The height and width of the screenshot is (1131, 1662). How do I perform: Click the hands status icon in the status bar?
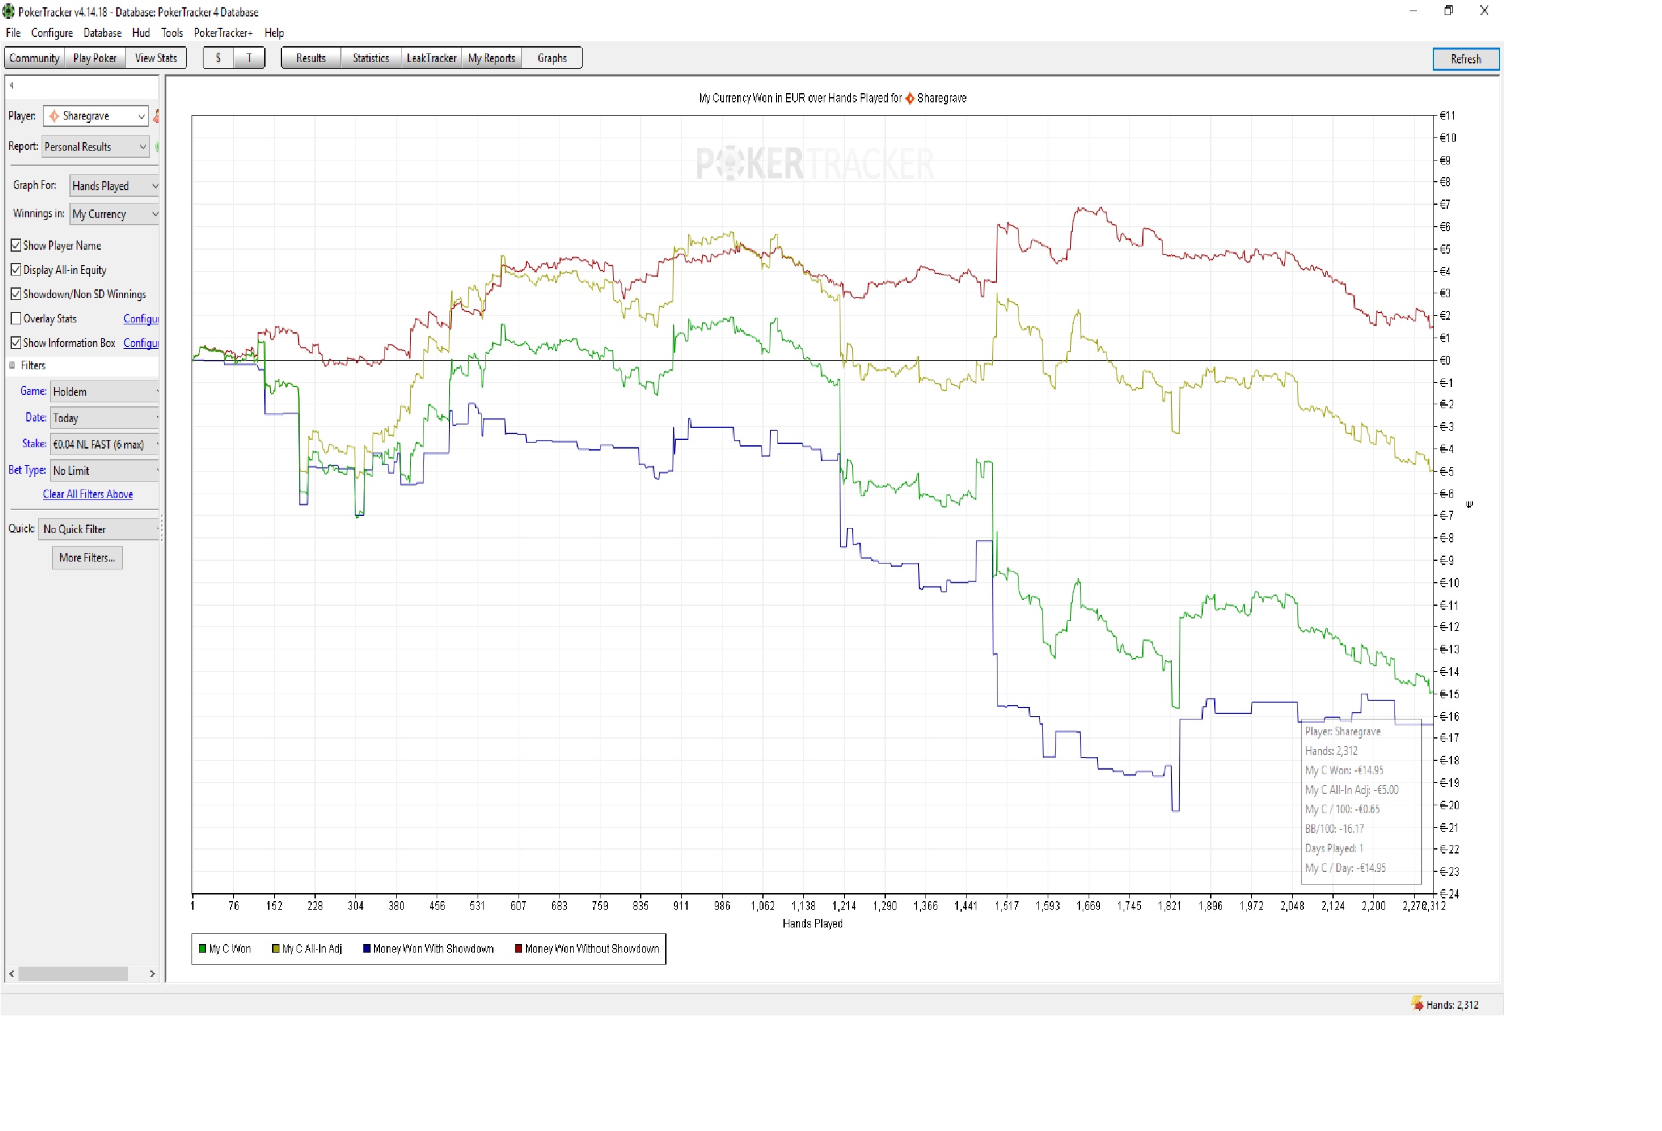click(1417, 1003)
